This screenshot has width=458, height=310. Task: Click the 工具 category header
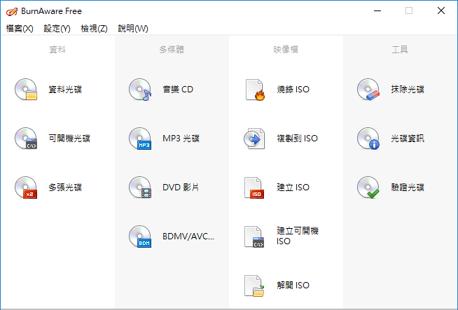[400, 50]
